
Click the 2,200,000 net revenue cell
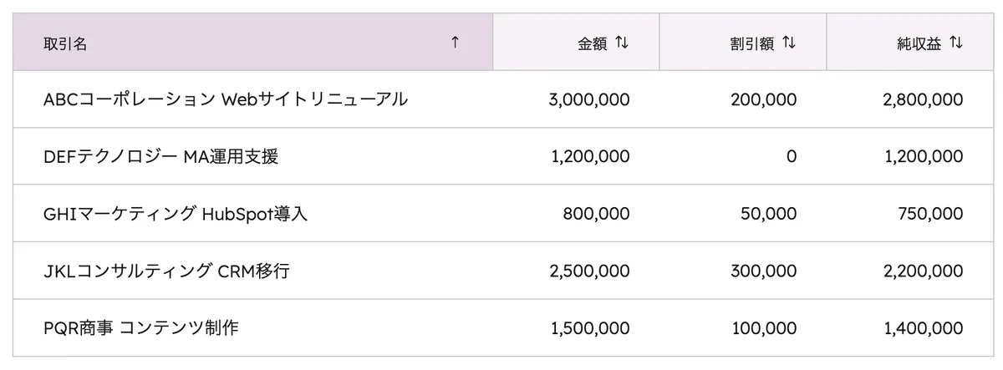(x=923, y=271)
